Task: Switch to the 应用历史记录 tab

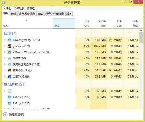Action: 27,14
